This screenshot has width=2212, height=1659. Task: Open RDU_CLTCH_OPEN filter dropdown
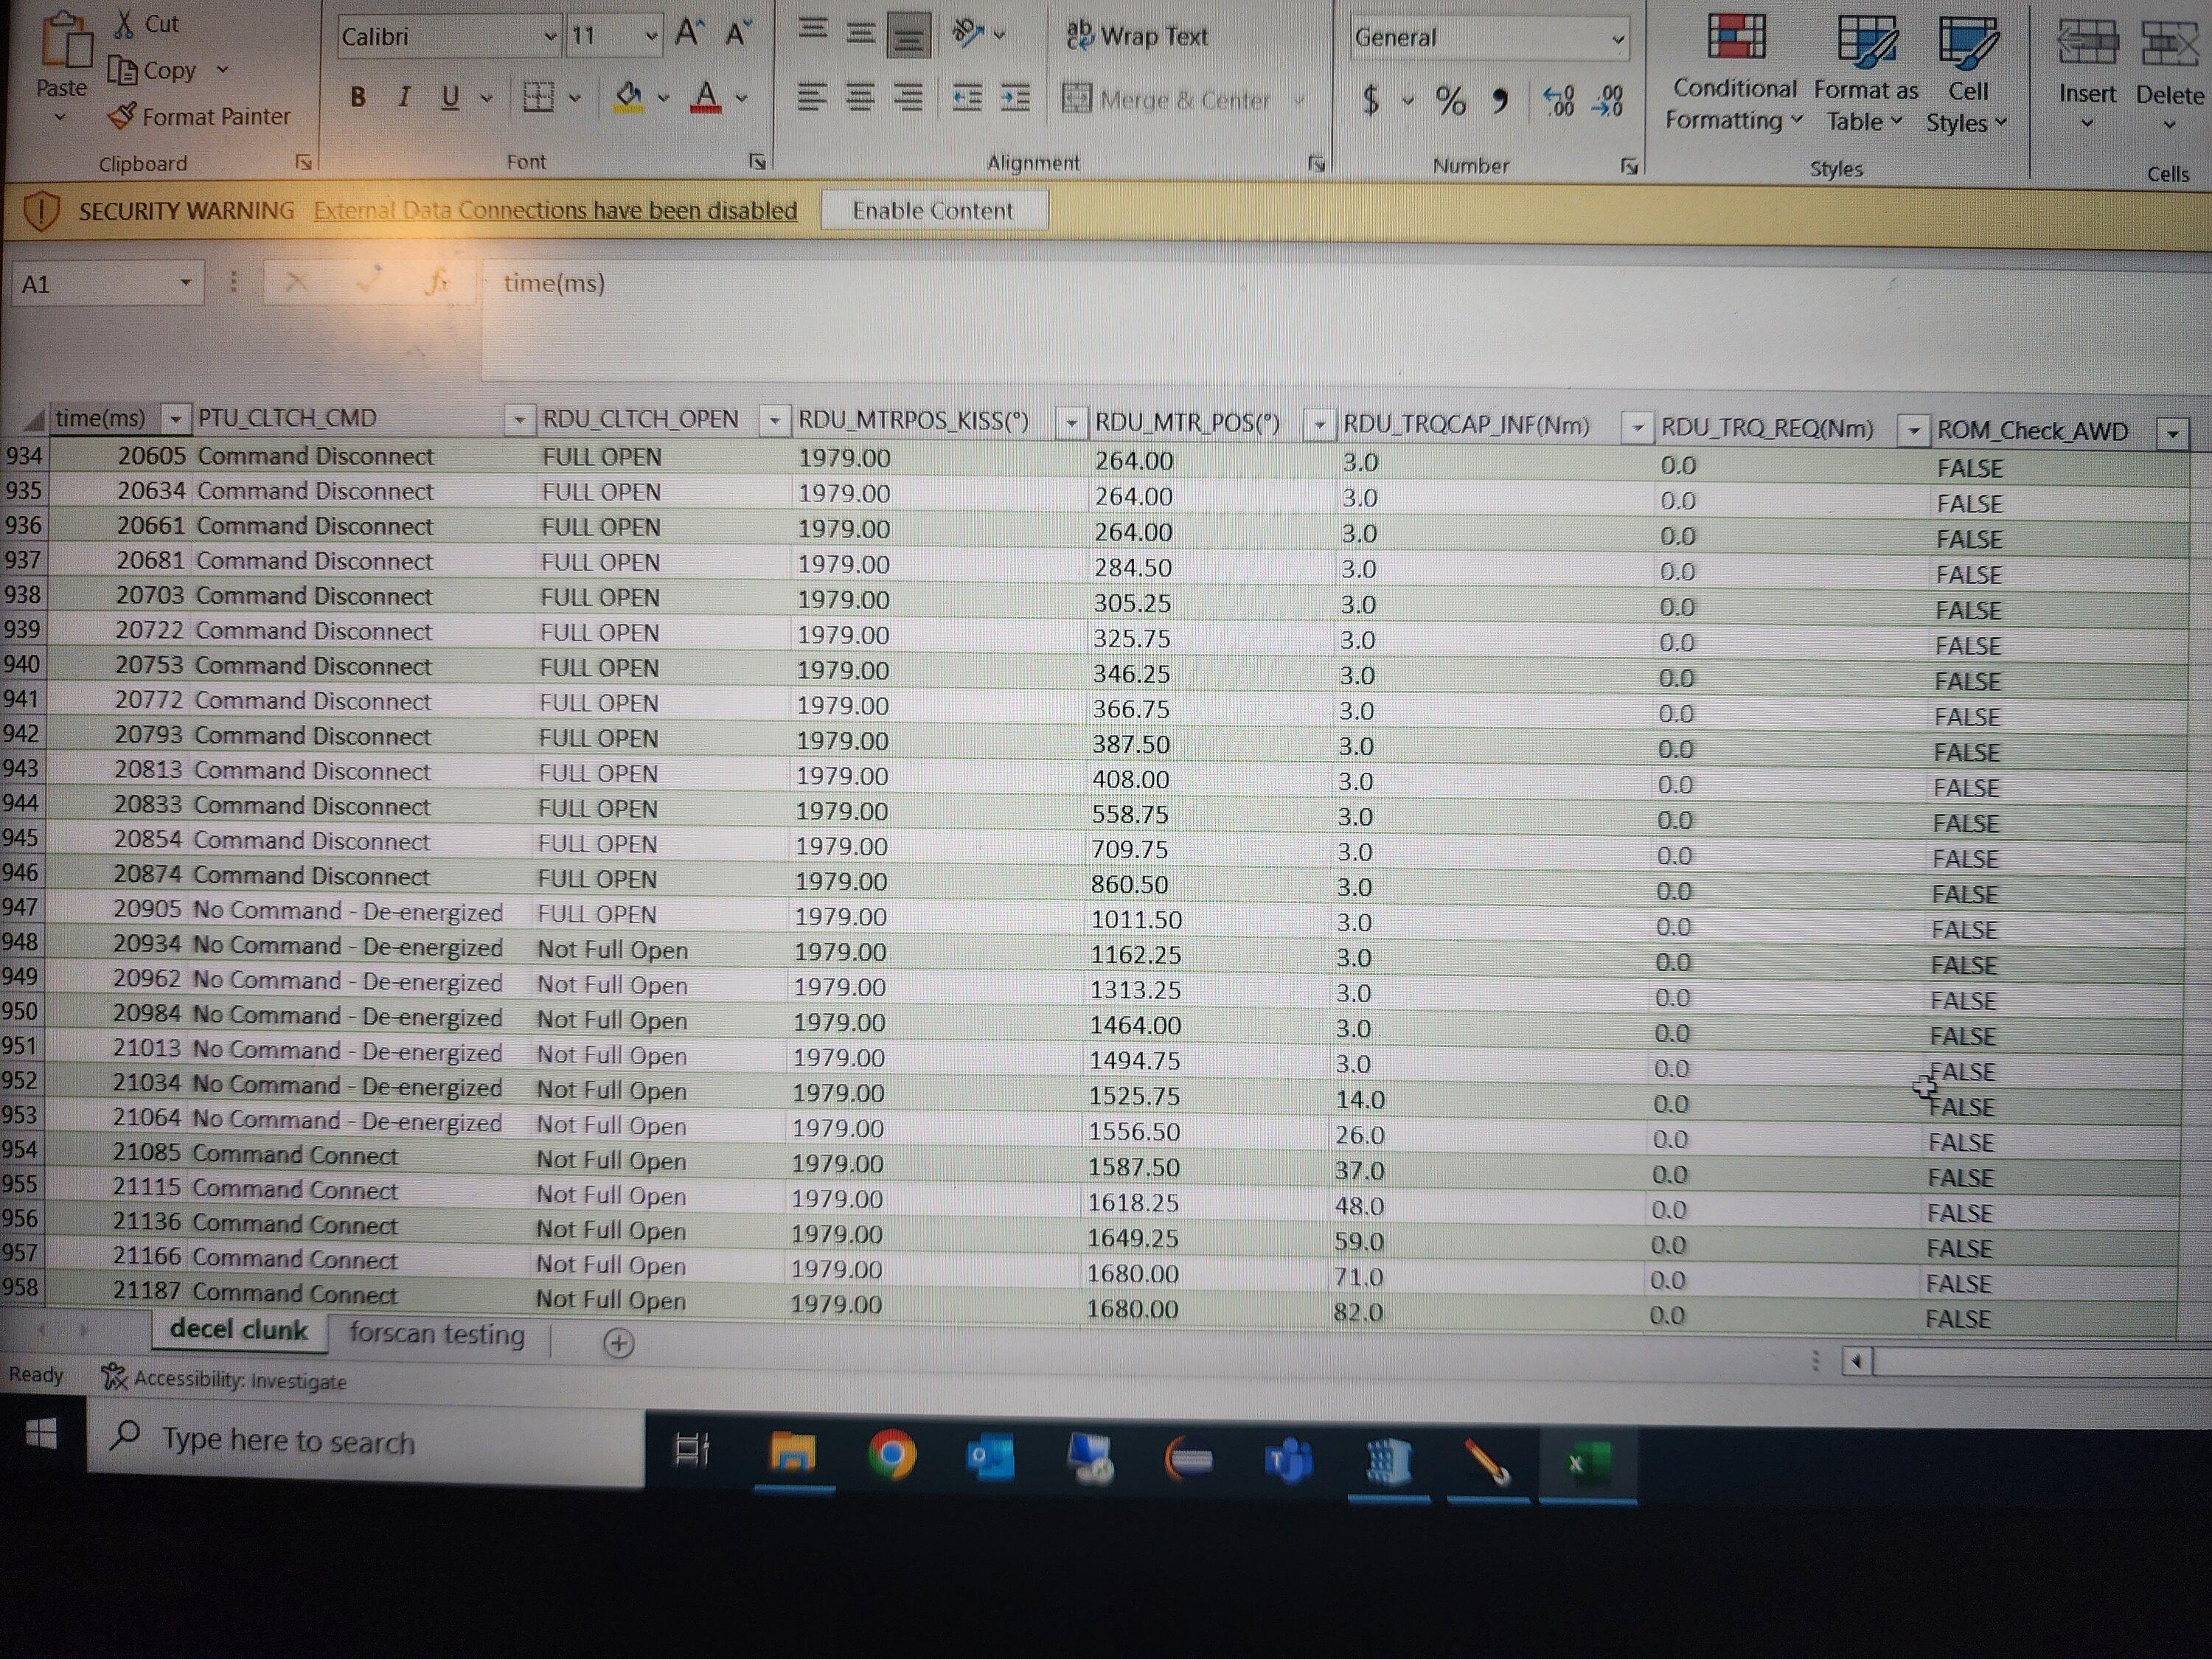coord(774,421)
